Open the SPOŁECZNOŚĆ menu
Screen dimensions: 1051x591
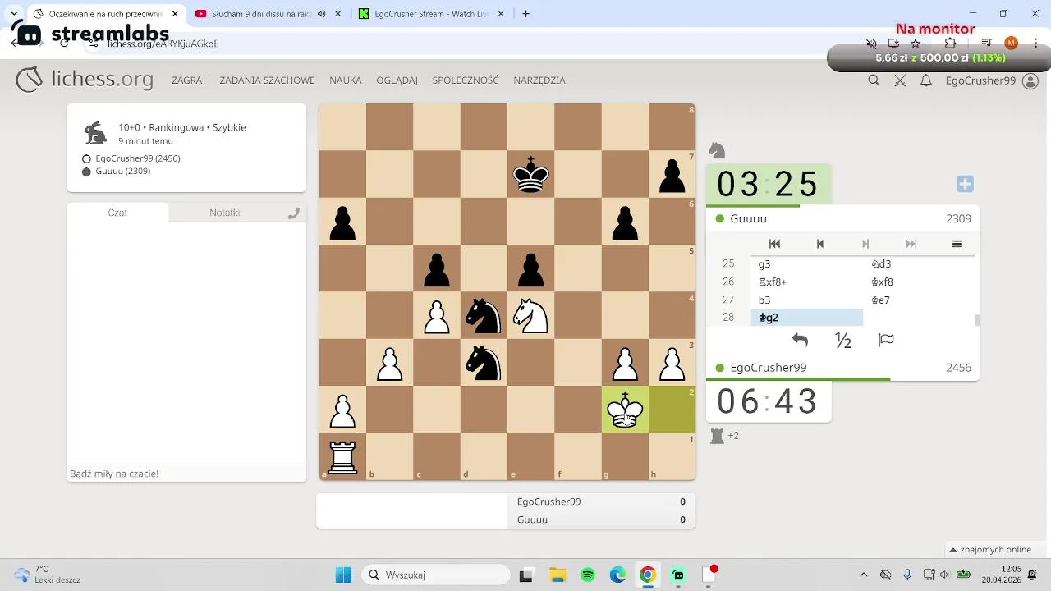click(466, 80)
